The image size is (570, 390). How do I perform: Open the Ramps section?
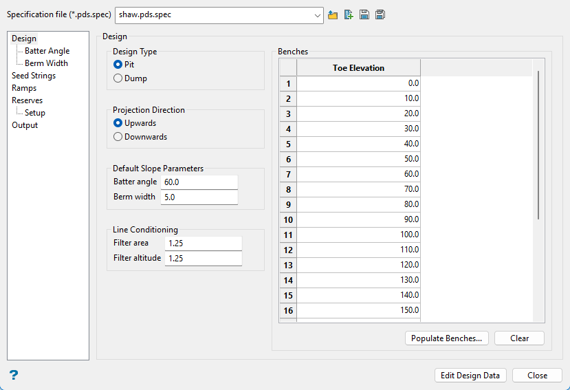pyautogui.click(x=24, y=88)
